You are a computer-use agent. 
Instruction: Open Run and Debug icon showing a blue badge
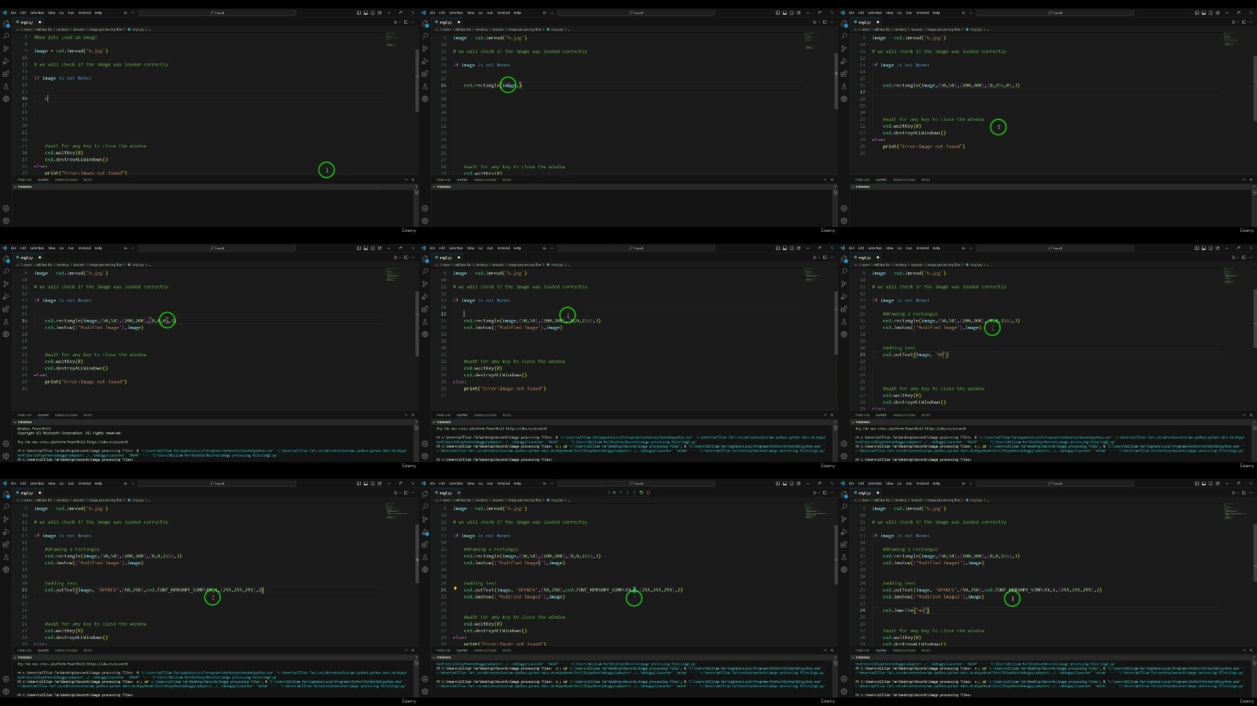[425, 533]
